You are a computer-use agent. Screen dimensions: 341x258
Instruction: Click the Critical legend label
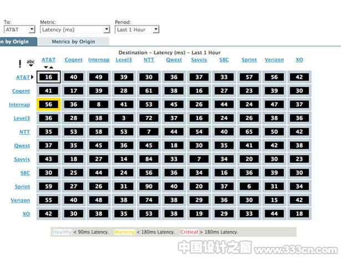pyautogui.click(x=189, y=232)
